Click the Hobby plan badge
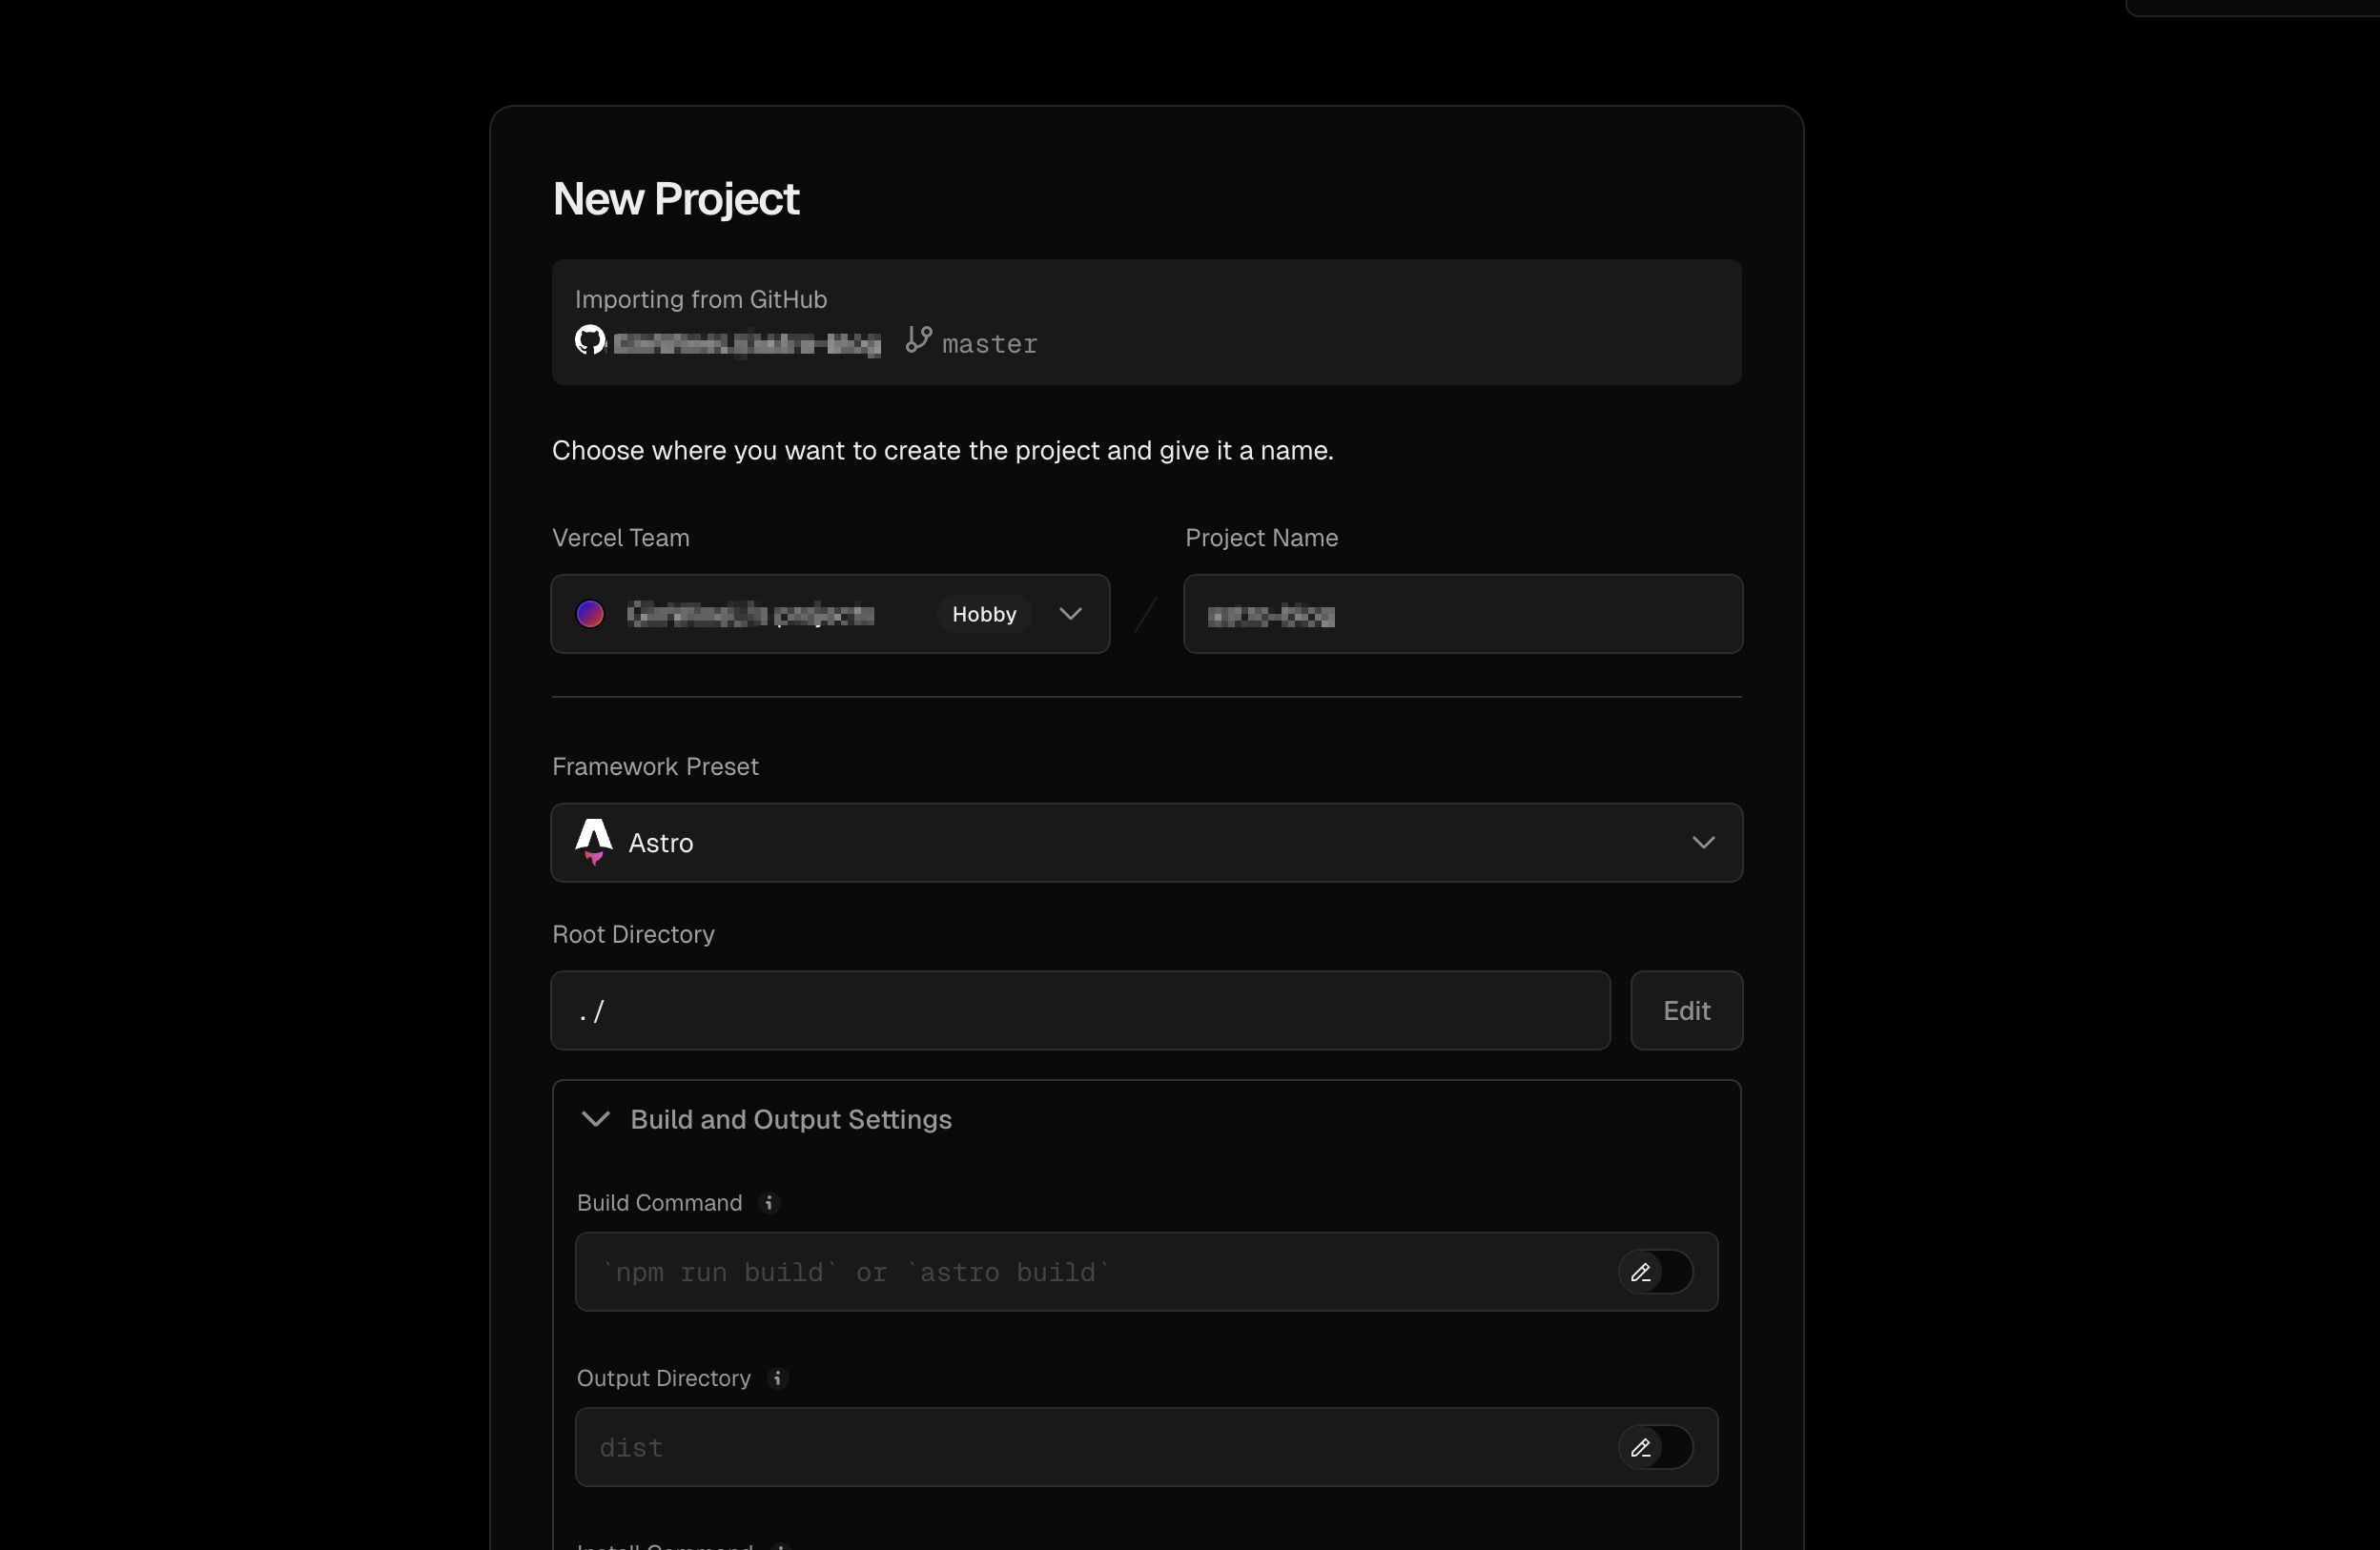This screenshot has height=1550, width=2380. click(984, 614)
